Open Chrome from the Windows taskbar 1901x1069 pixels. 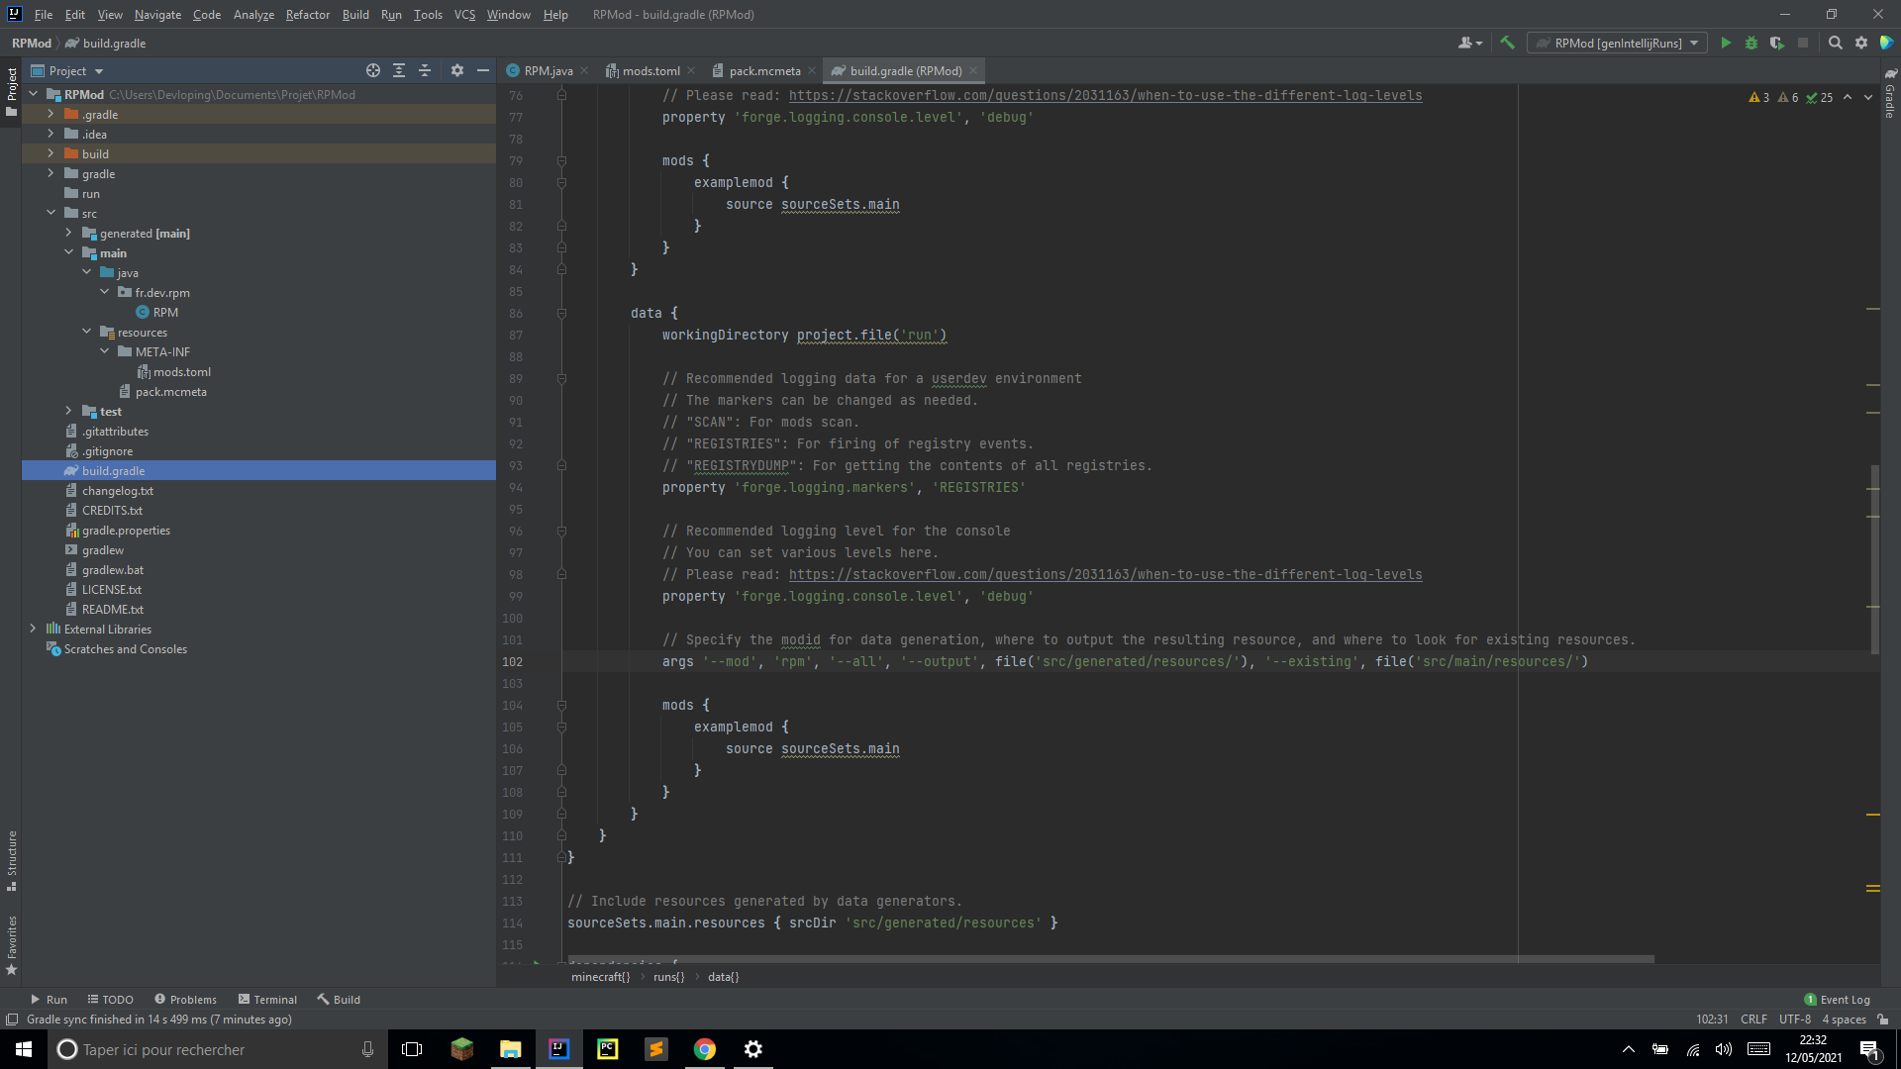[705, 1049]
